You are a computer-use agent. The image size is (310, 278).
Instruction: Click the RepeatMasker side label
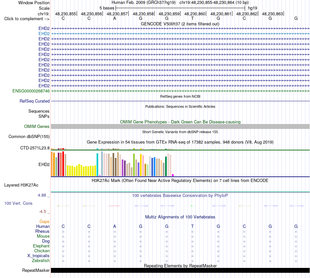(36, 270)
